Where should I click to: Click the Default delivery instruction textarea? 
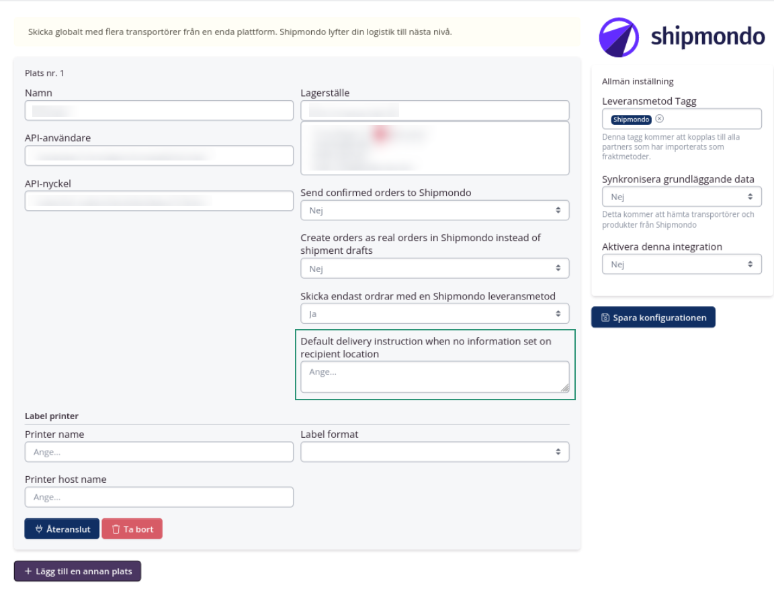pyautogui.click(x=434, y=377)
